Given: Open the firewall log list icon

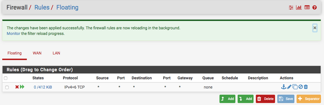Looking at the screenshot, I should click(x=307, y=8).
